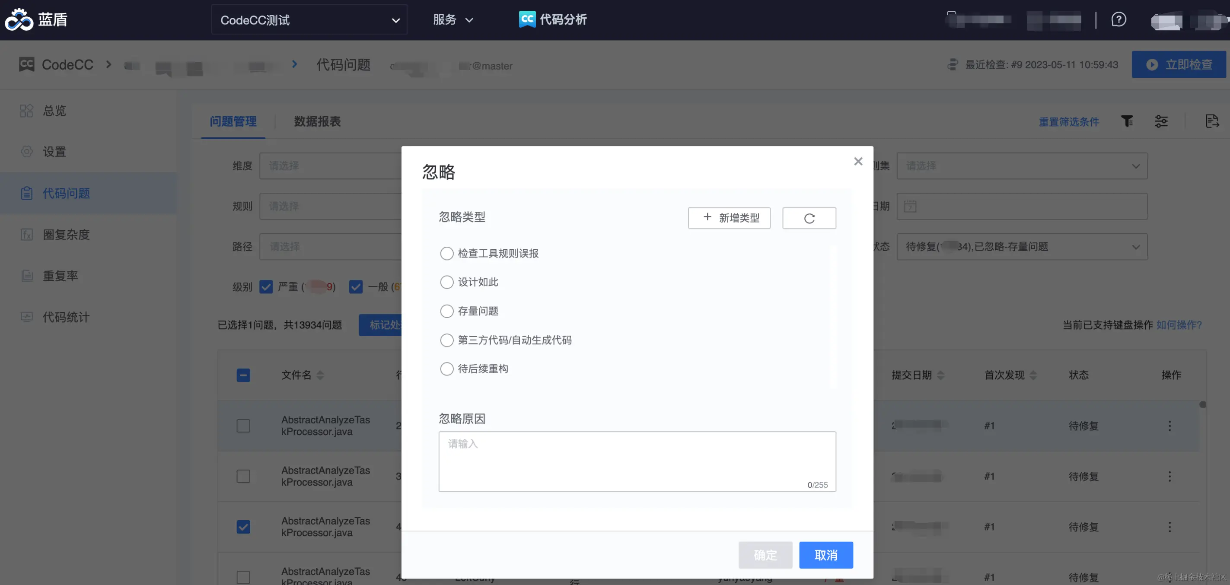Screen dimensions: 1230x585
Task: Click the 取消 button
Action: [x=825, y=555]
